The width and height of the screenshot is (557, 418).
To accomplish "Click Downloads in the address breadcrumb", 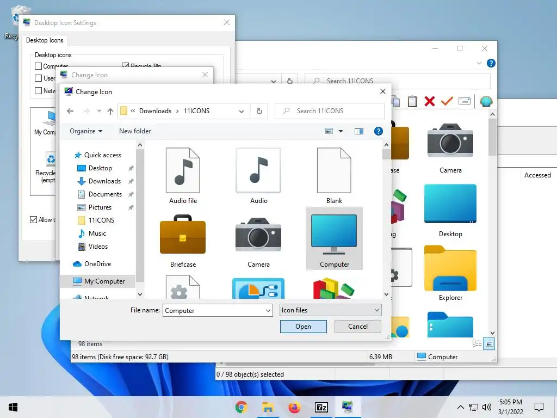I will [155, 111].
